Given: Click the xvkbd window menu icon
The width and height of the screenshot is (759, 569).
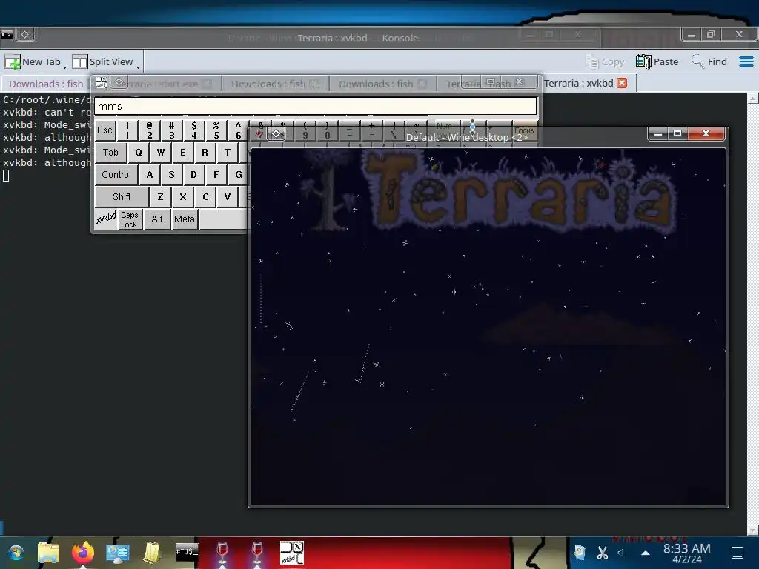Looking at the screenshot, I should point(101,83).
